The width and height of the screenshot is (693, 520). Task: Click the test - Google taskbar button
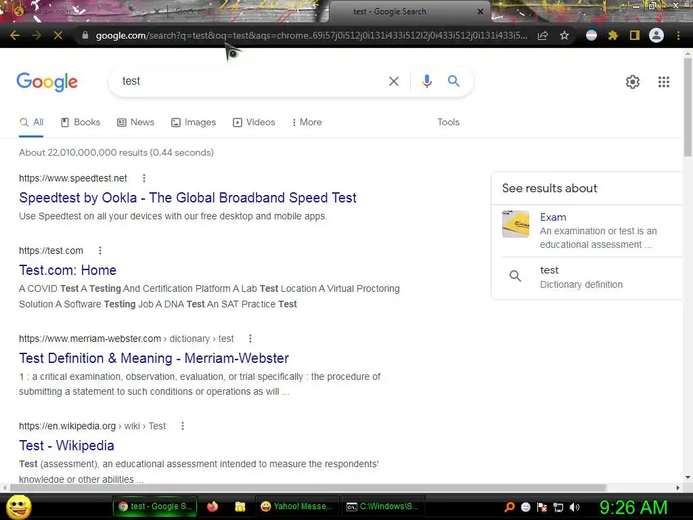click(155, 506)
